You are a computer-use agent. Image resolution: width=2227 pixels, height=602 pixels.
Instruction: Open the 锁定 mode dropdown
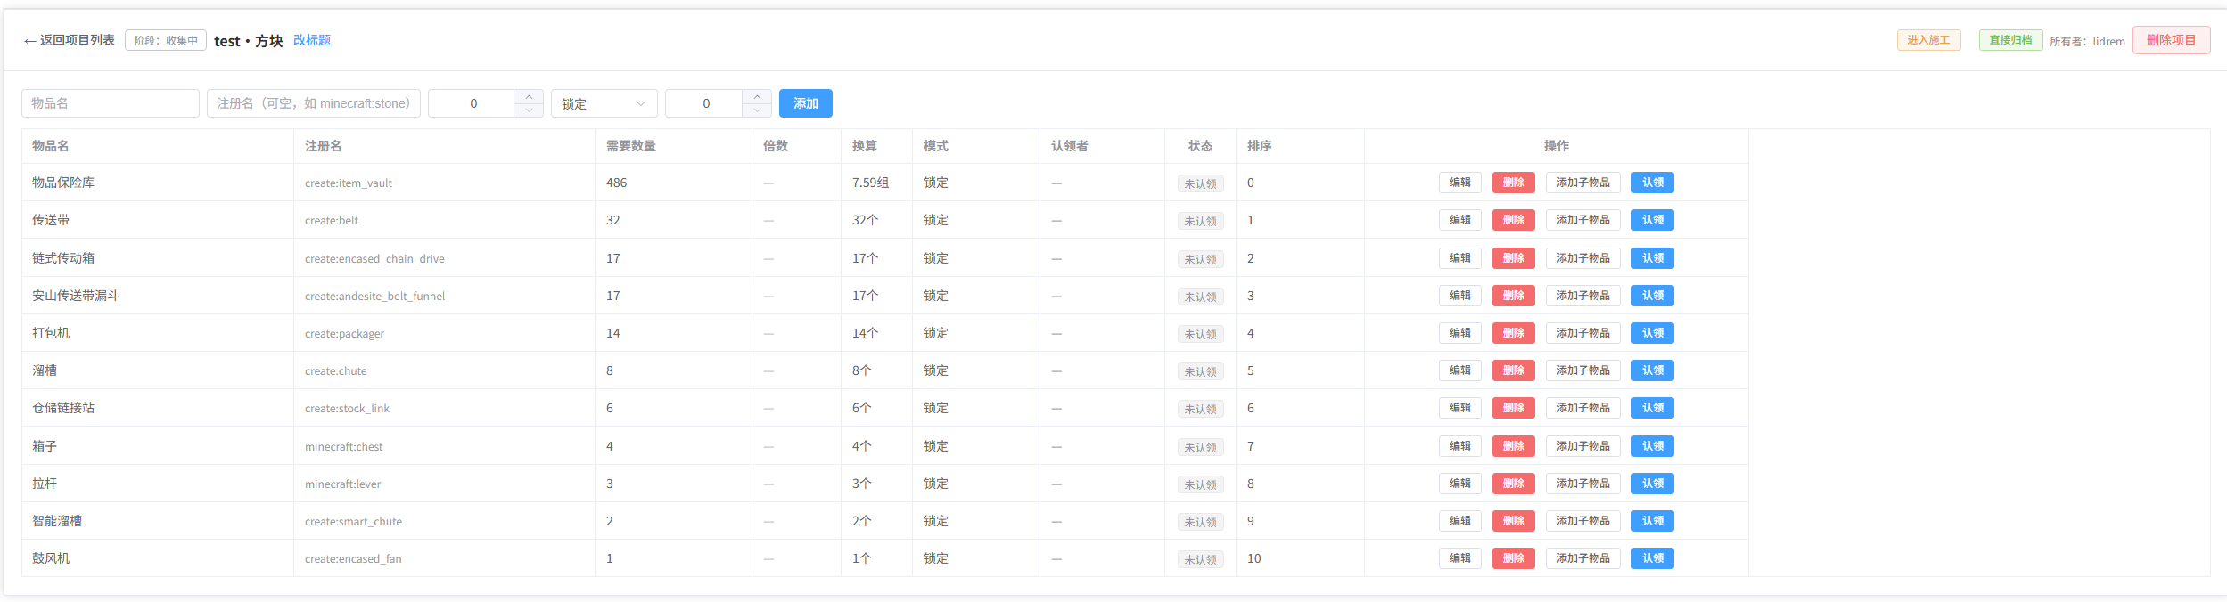(604, 103)
